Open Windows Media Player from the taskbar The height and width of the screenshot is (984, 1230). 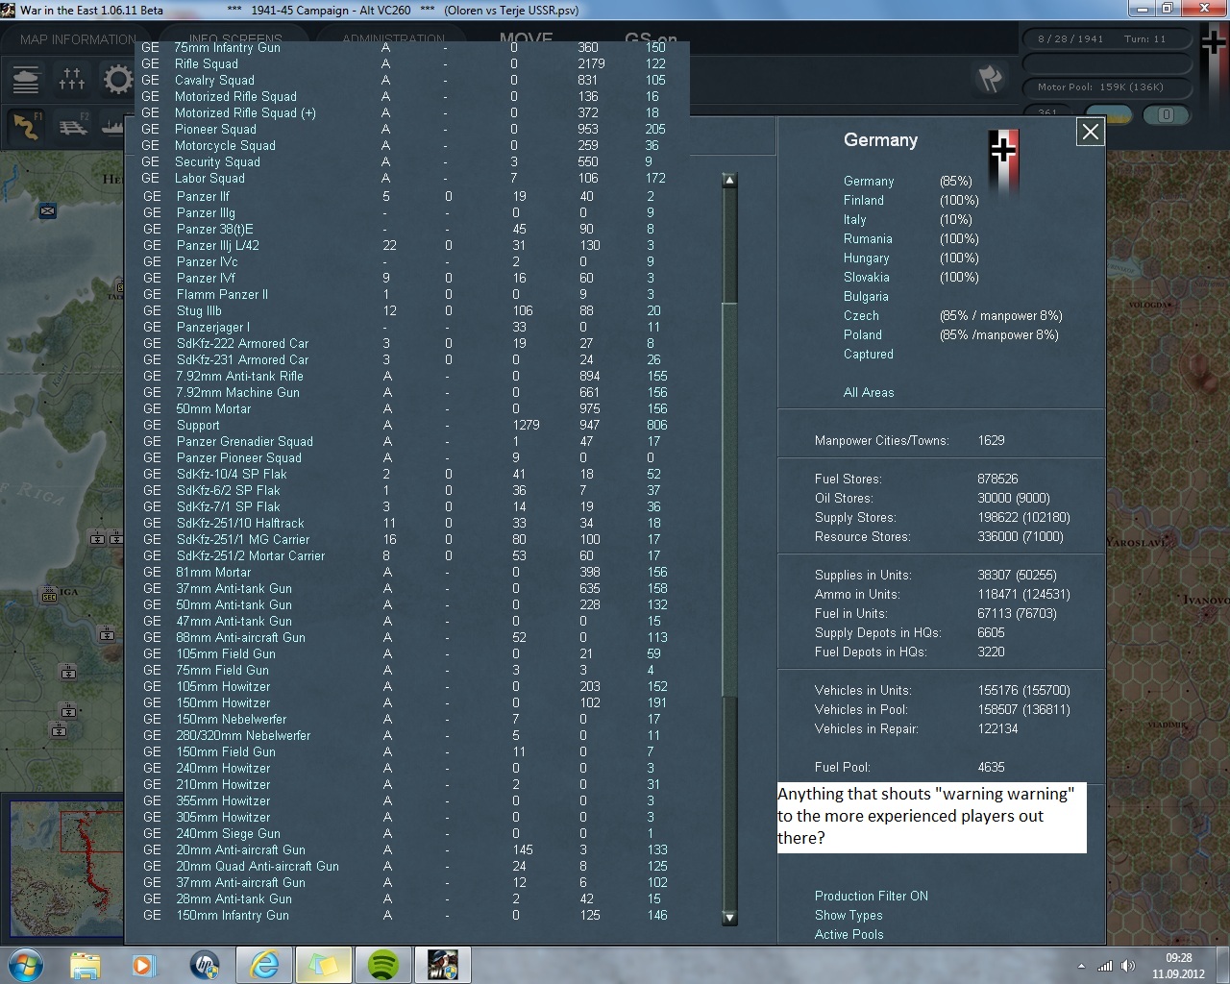tap(143, 965)
